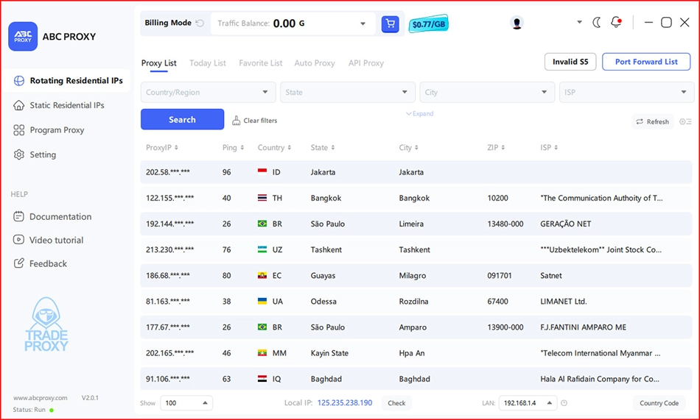Switch to Auto Proxy tab
This screenshot has width=700, height=420.
tap(315, 63)
